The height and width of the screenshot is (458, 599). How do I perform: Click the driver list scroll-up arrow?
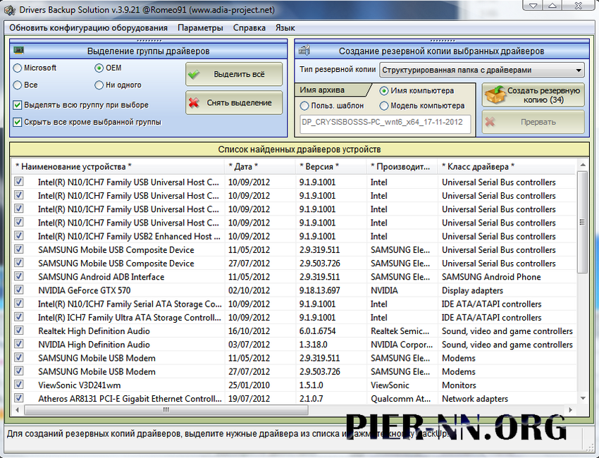583,165
